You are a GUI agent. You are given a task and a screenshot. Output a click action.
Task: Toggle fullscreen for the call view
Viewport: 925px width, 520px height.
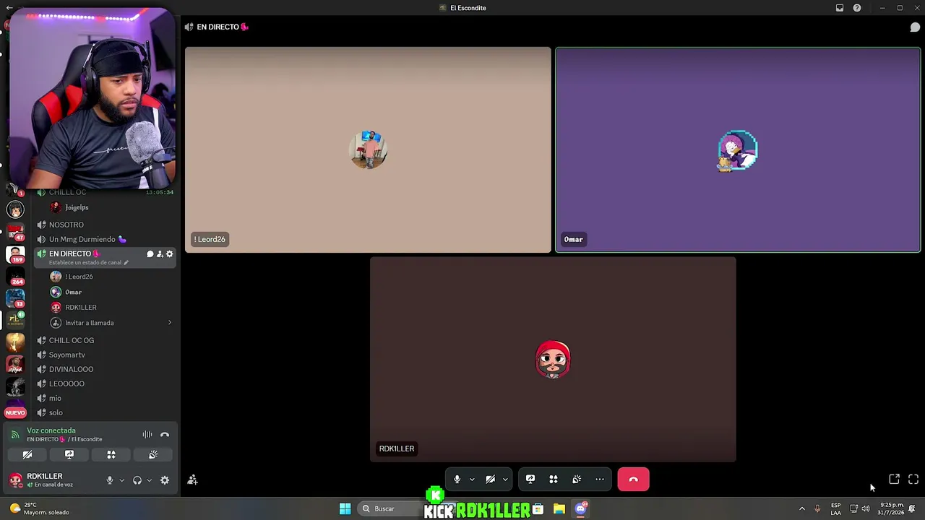(x=913, y=480)
